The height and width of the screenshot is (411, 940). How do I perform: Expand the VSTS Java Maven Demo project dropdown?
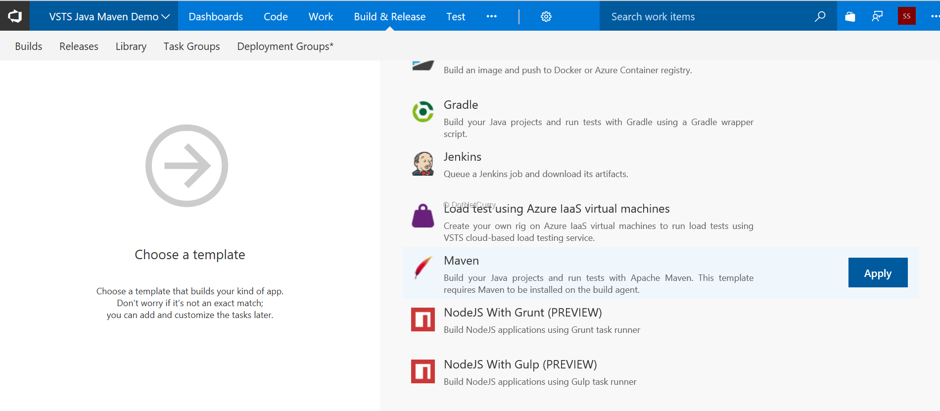point(109,17)
